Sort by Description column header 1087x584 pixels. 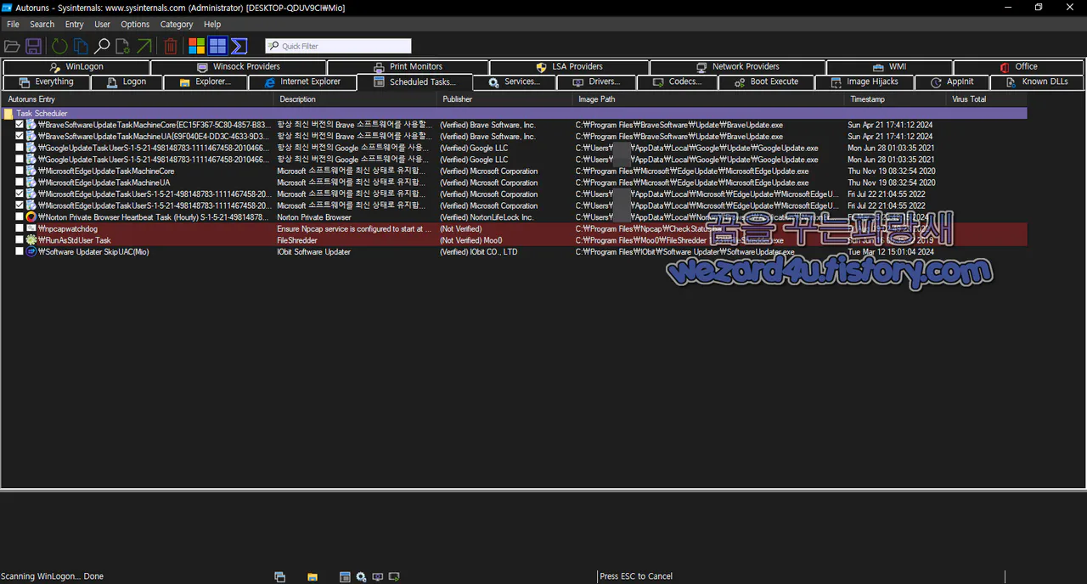pos(356,99)
